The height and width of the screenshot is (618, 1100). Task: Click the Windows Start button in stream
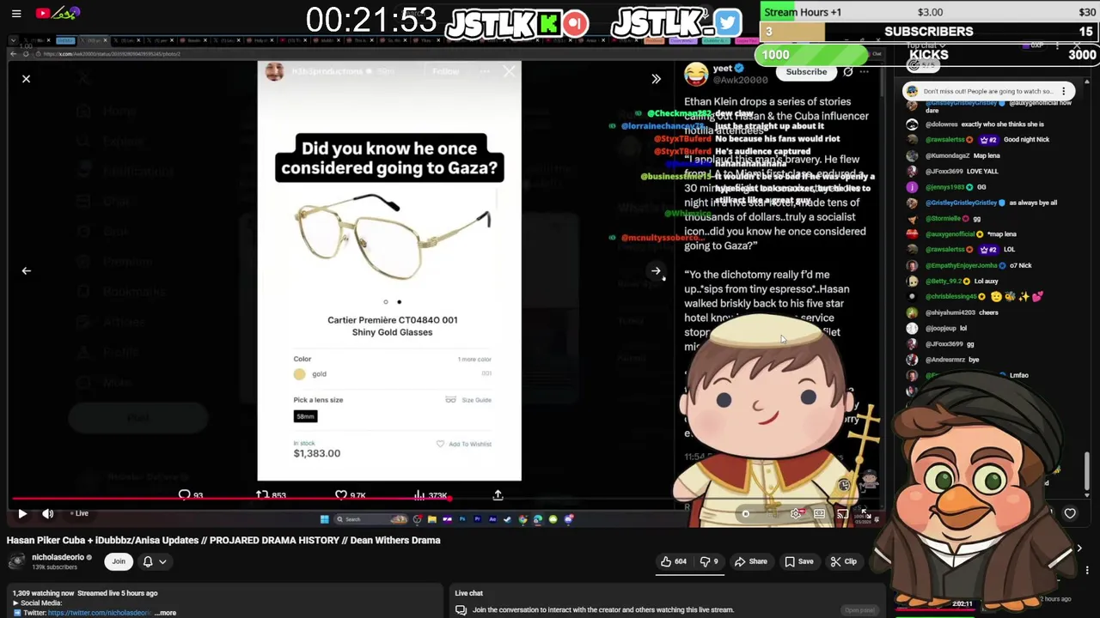coord(324,519)
